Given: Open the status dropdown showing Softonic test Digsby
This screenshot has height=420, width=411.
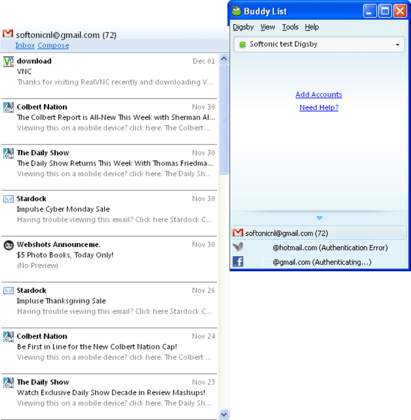Looking at the screenshot, I should coord(319,44).
